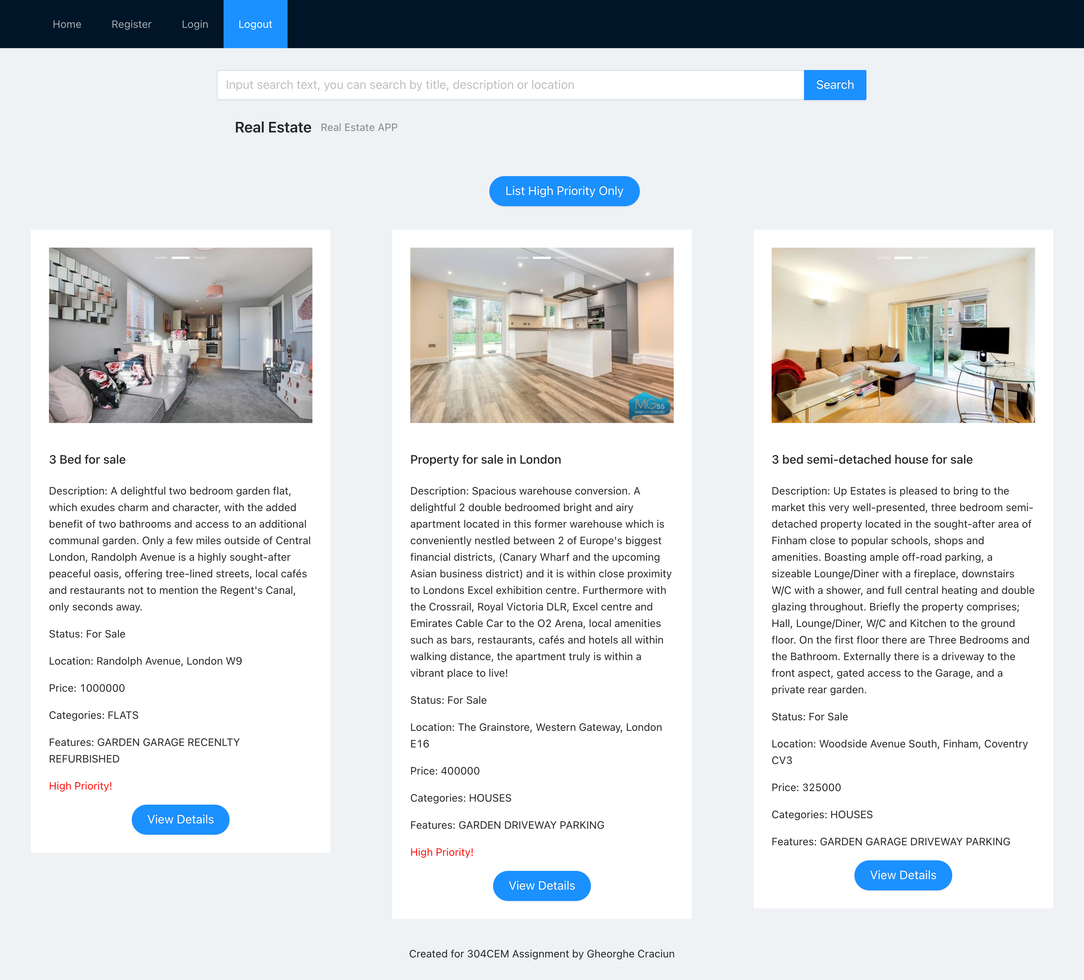The height and width of the screenshot is (980, 1084).
Task: Open the Real Estate heading title
Action: click(x=273, y=128)
